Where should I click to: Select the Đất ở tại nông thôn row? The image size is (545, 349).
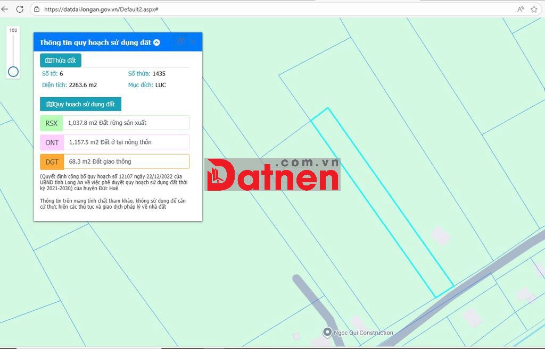tap(126, 142)
